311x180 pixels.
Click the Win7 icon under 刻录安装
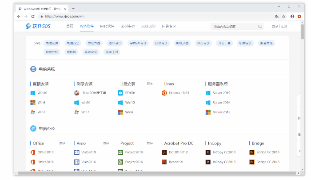[x=76, y=112]
